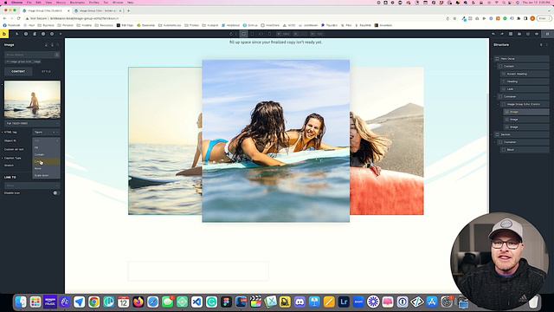Open the Help menu in menu bar
554x312 pixels.
click(x=131, y=3)
